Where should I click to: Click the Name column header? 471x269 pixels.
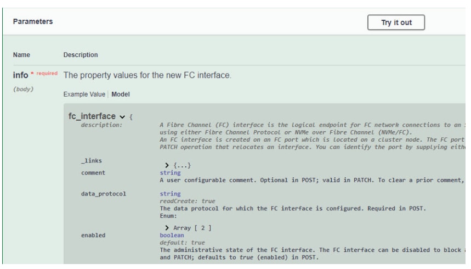click(22, 55)
